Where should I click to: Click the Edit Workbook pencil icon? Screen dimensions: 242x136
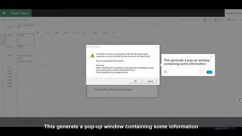click(x=184, y=20)
